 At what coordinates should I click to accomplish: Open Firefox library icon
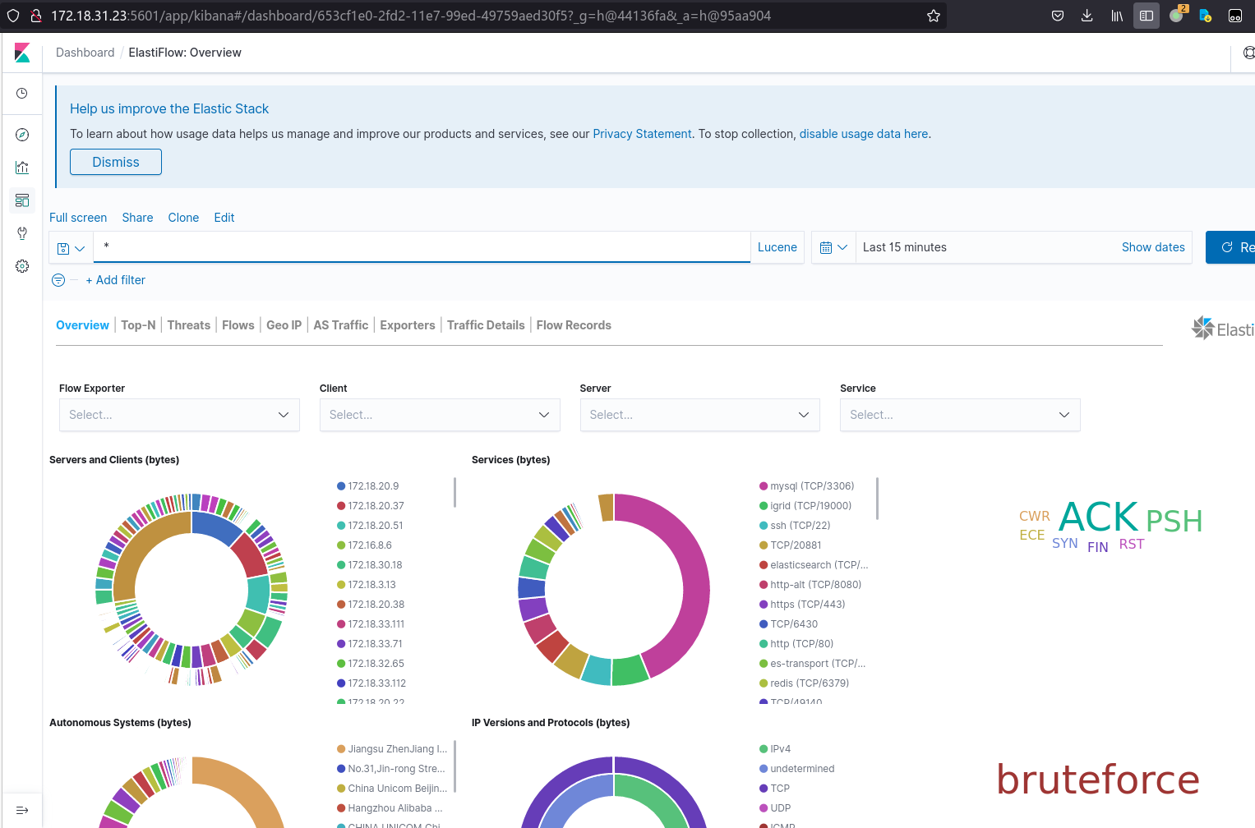click(x=1117, y=16)
